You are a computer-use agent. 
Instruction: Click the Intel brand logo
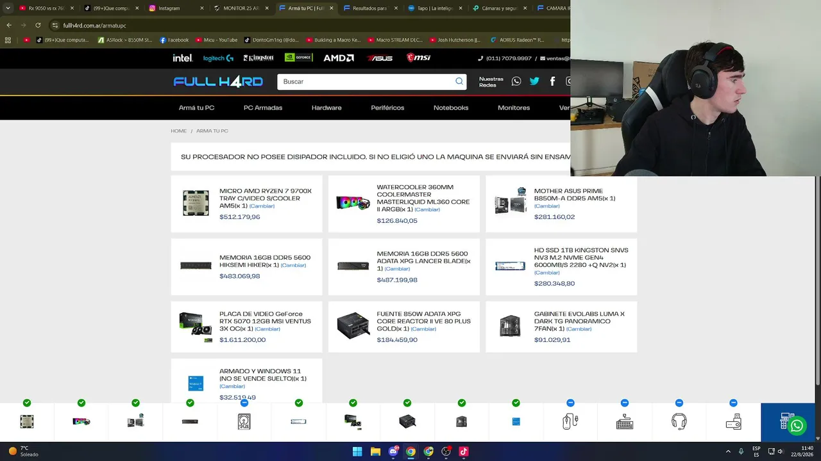pyautogui.click(x=183, y=58)
